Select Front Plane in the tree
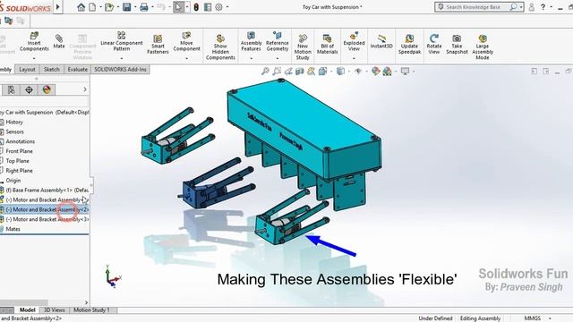Screen dimensions: 573x322 pyautogui.click(x=19, y=151)
